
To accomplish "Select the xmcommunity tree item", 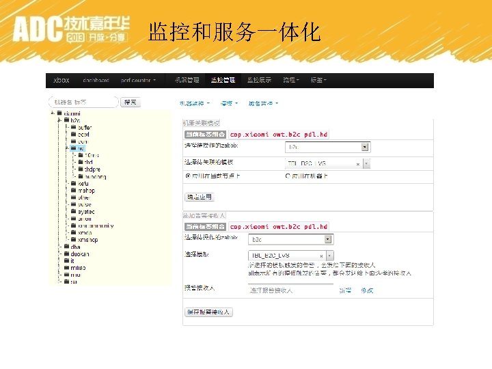I will coord(96,225).
